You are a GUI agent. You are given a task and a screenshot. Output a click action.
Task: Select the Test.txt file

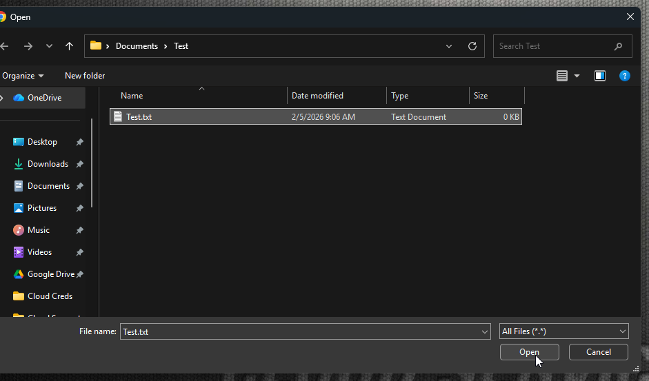pos(316,116)
